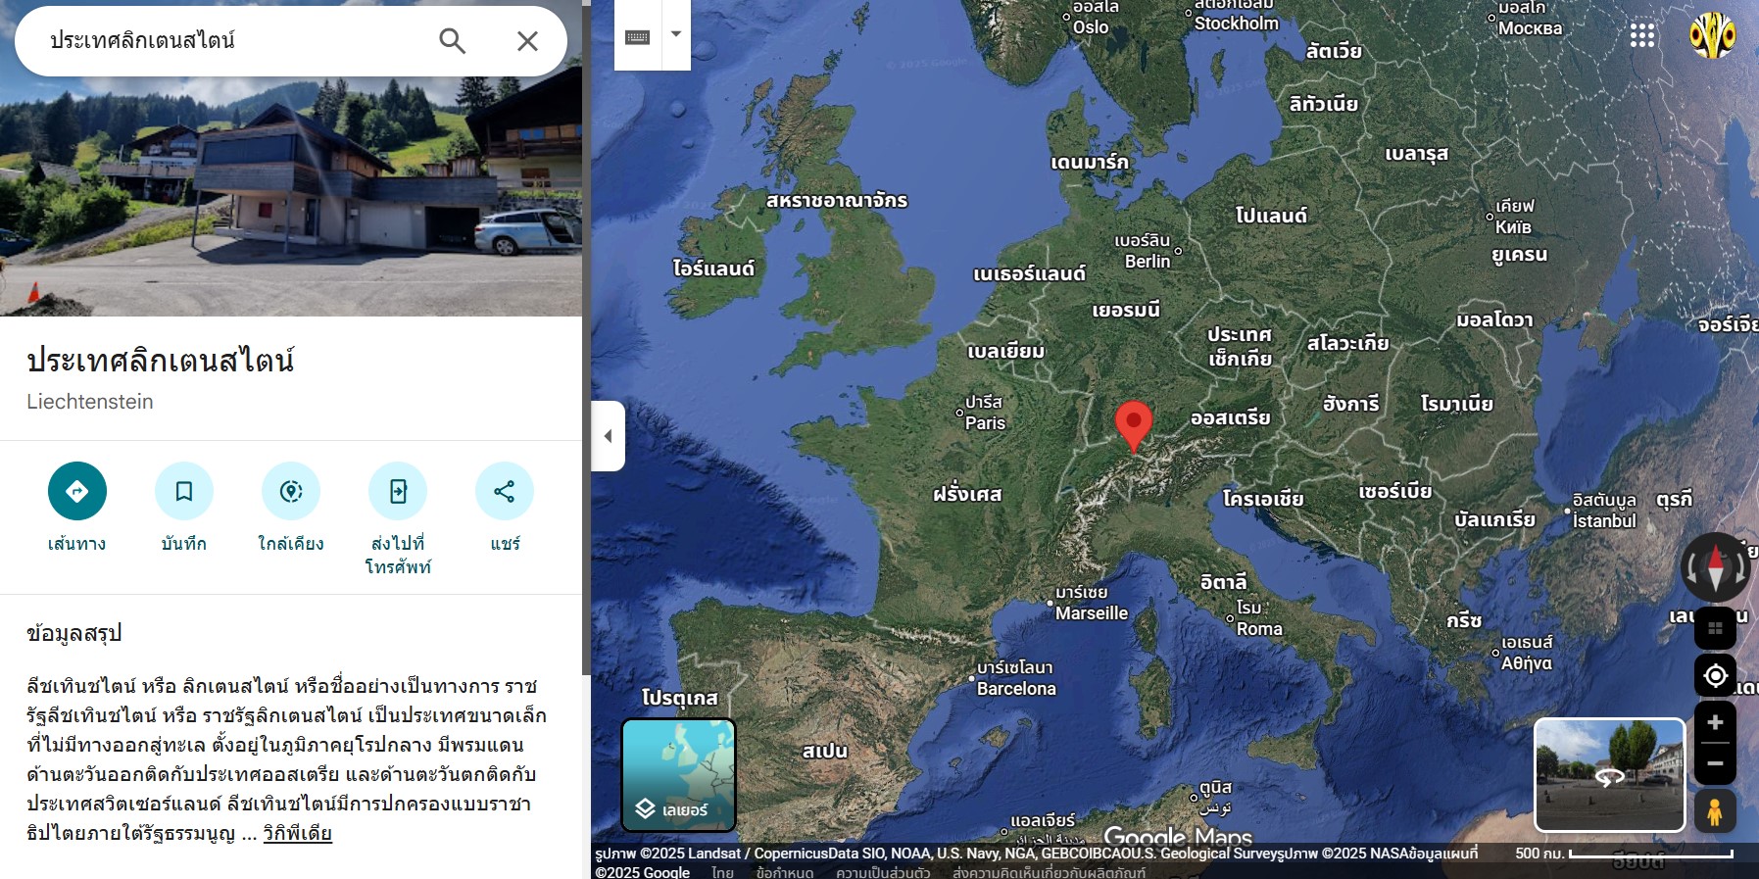
Task: Open directions with the เส้นทาง button
Action: coord(77,491)
